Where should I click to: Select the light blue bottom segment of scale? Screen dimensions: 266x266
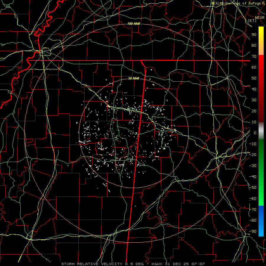point(261,231)
